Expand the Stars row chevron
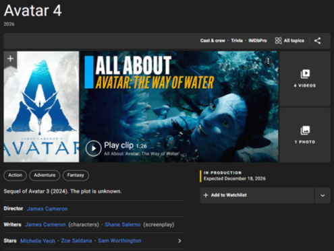 (179, 241)
